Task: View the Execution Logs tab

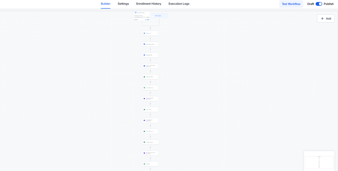Action: click(179, 4)
